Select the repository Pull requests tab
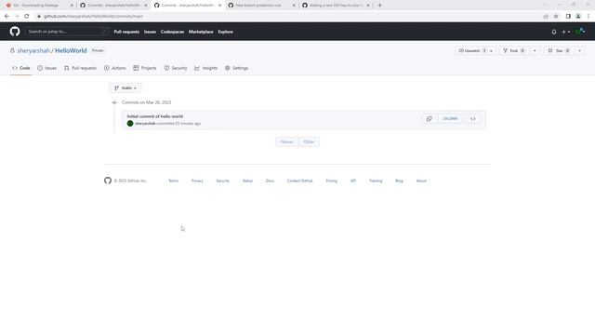The width and height of the screenshot is (595, 335). click(x=81, y=68)
